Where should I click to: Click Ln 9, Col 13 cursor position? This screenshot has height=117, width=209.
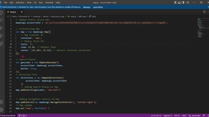(156, 116)
